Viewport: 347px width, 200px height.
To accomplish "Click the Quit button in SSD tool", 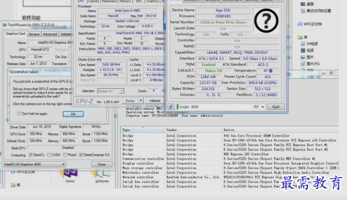I will coord(276,107).
